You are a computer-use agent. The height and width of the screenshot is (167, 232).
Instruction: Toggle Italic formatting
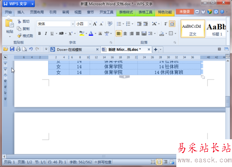click(46, 33)
